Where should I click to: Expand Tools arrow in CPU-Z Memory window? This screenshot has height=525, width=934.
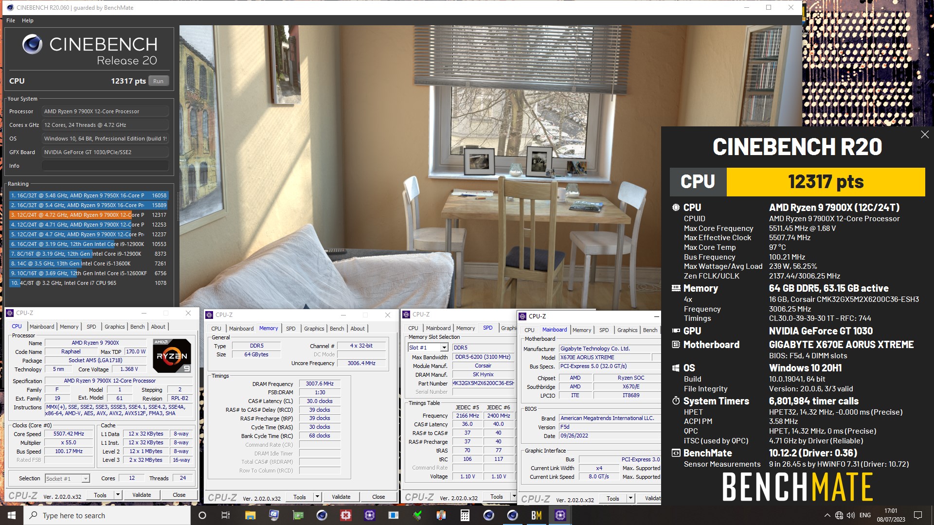click(x=317, y=497)
